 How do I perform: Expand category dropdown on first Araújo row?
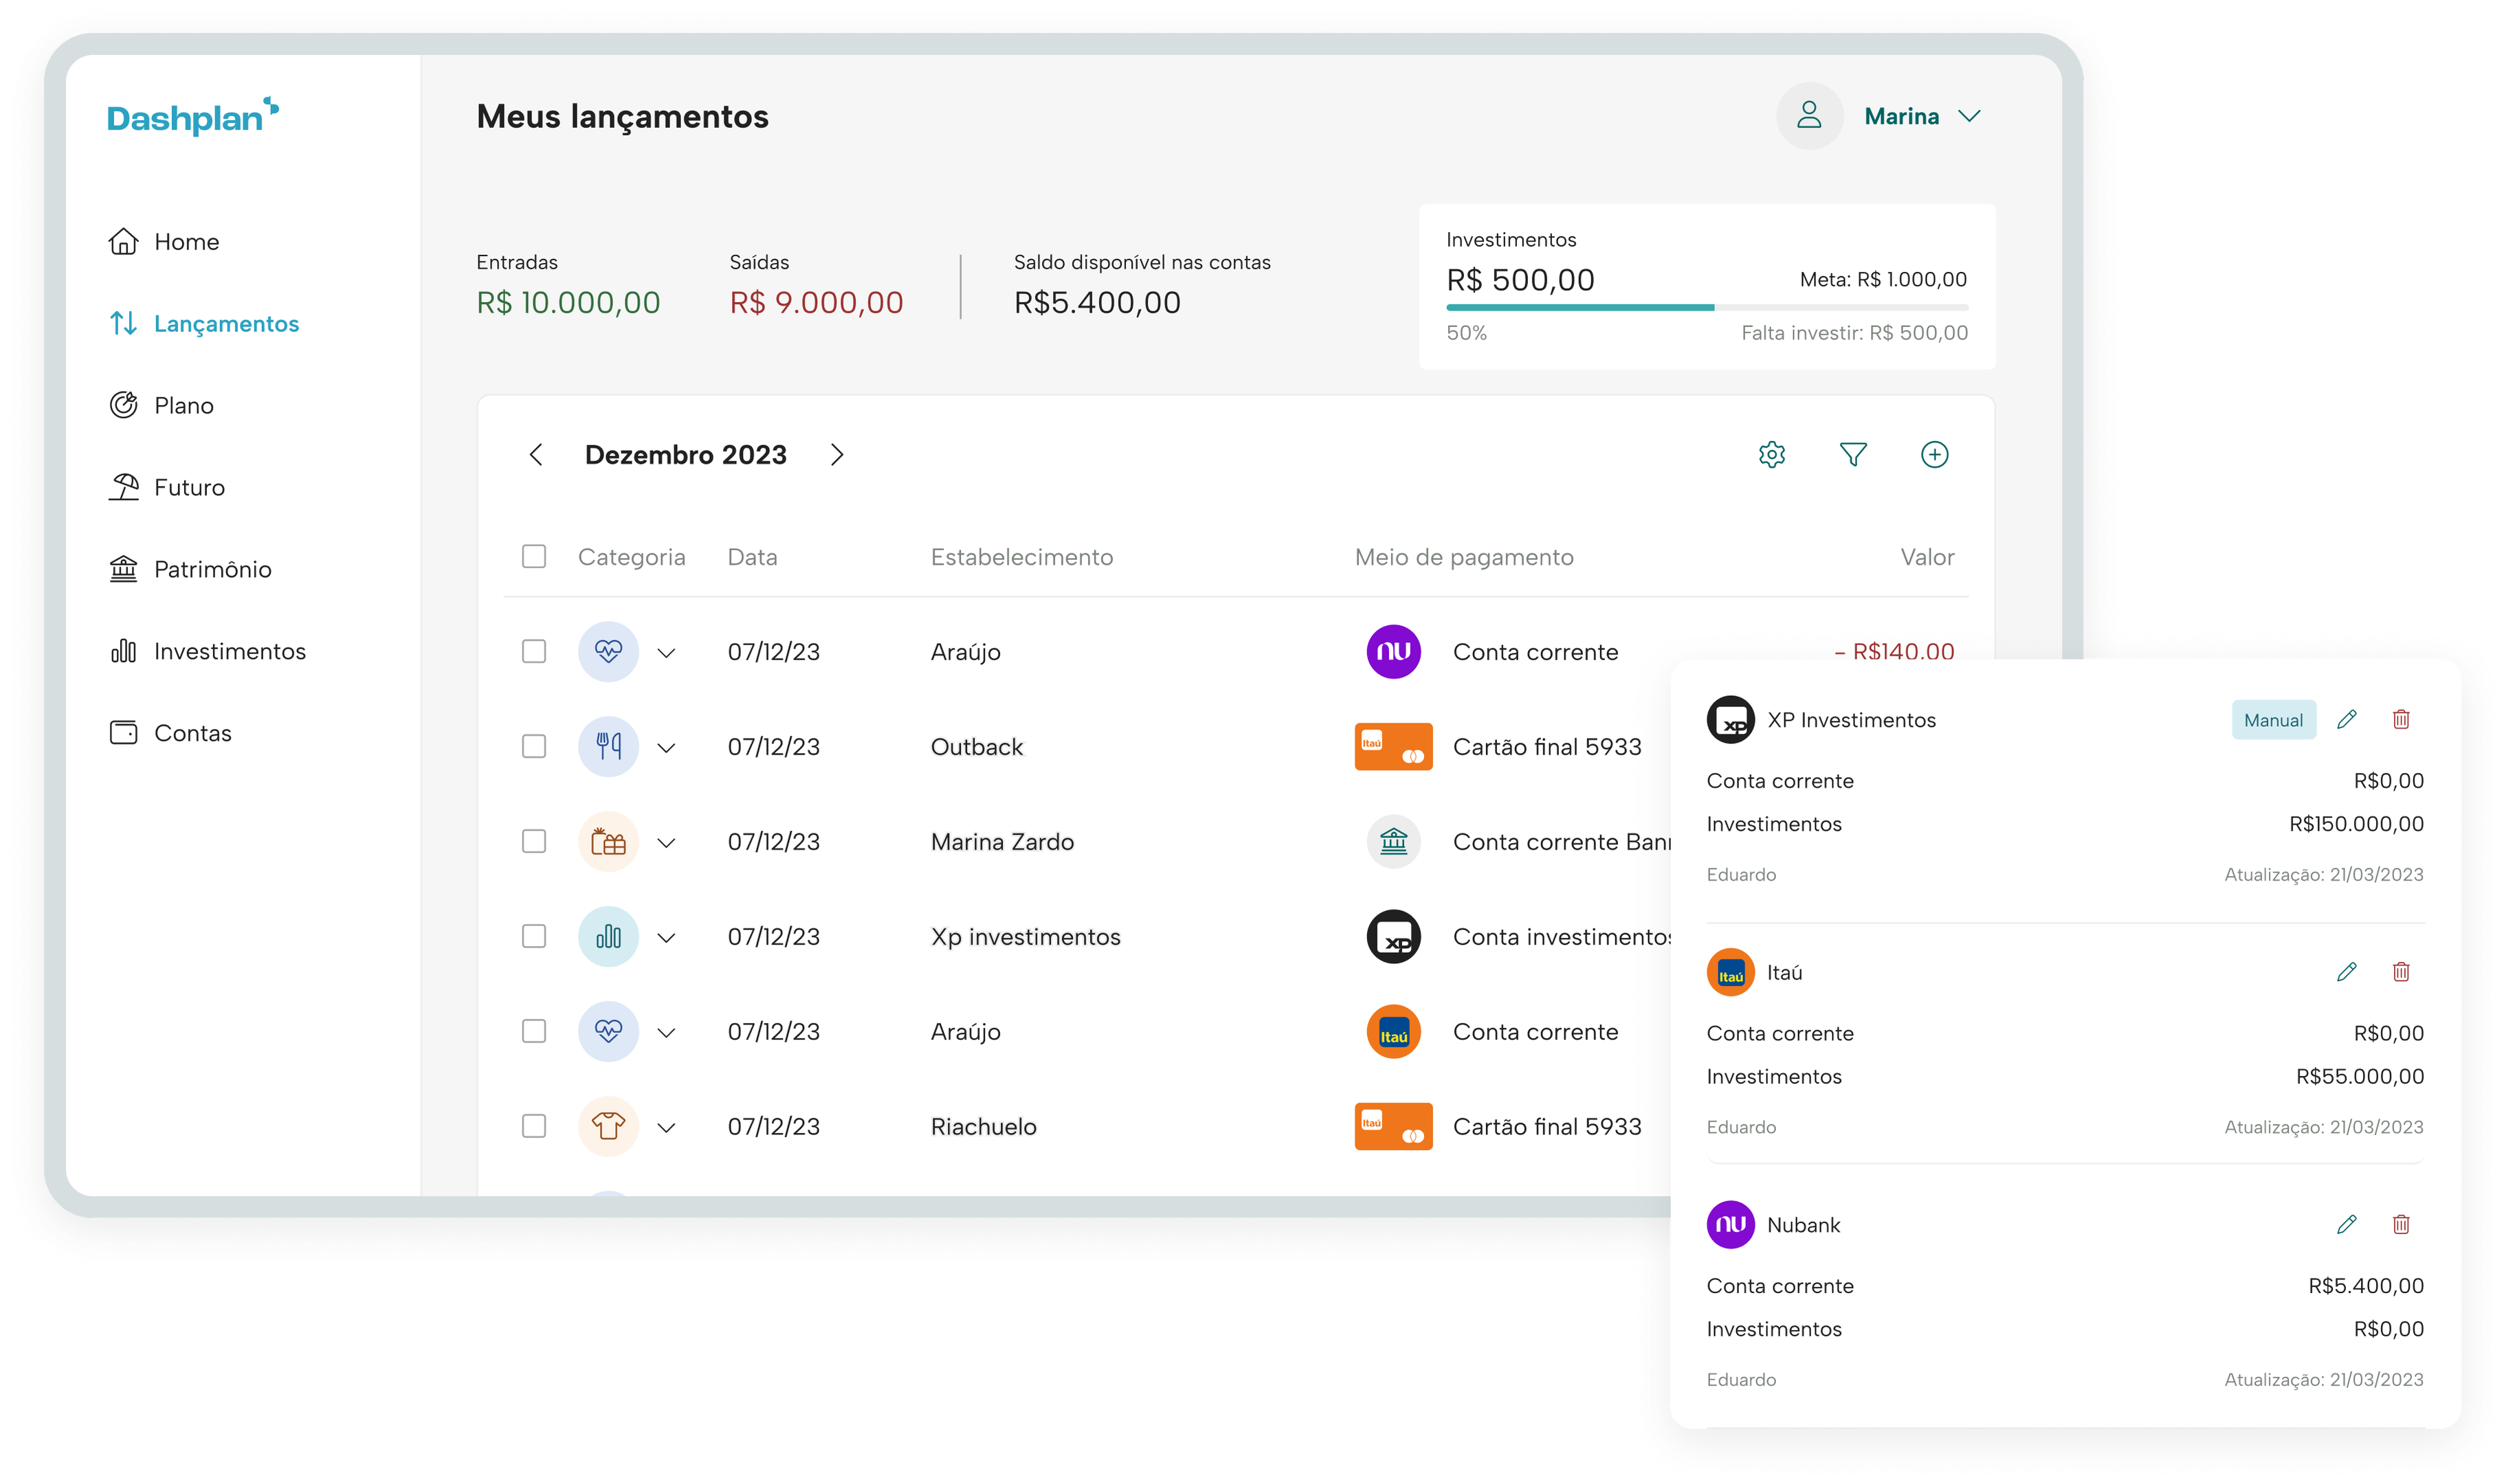[666, 653]
